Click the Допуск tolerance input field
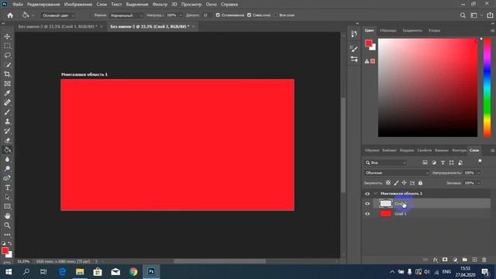The width and height of the screenshot is (496, 279). (206, 15)
